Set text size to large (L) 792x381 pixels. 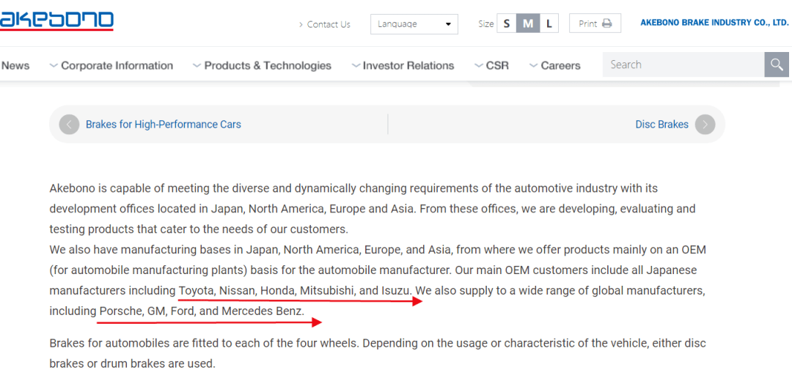[x=549, y=23]
